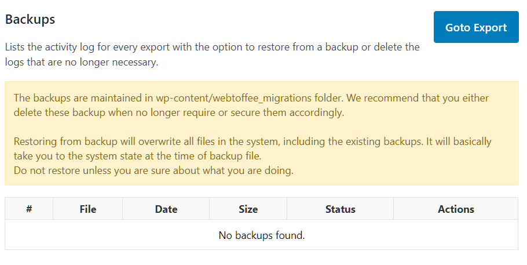Select the Backups page heading

(x=30, y=19)
